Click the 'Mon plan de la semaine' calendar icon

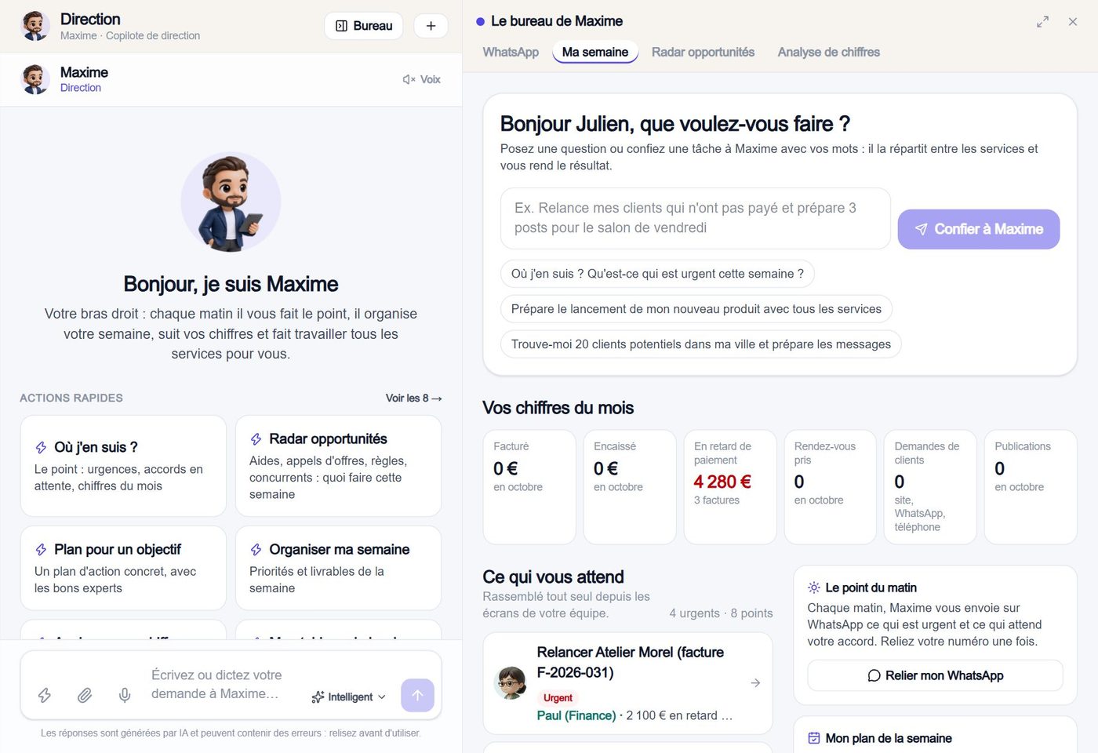[814, 738]
